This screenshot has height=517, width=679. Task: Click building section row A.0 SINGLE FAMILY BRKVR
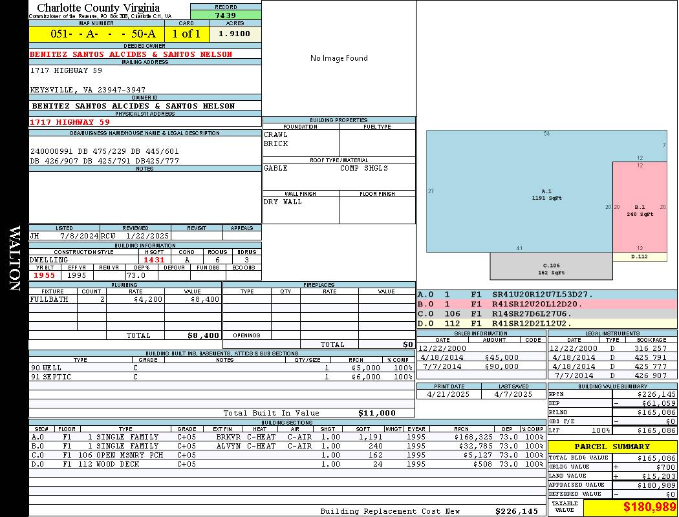[288, 438]
